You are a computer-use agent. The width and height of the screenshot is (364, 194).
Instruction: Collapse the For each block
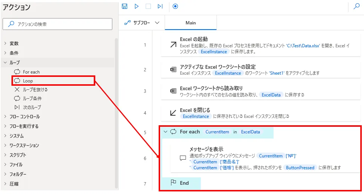[x=165, y=132]
